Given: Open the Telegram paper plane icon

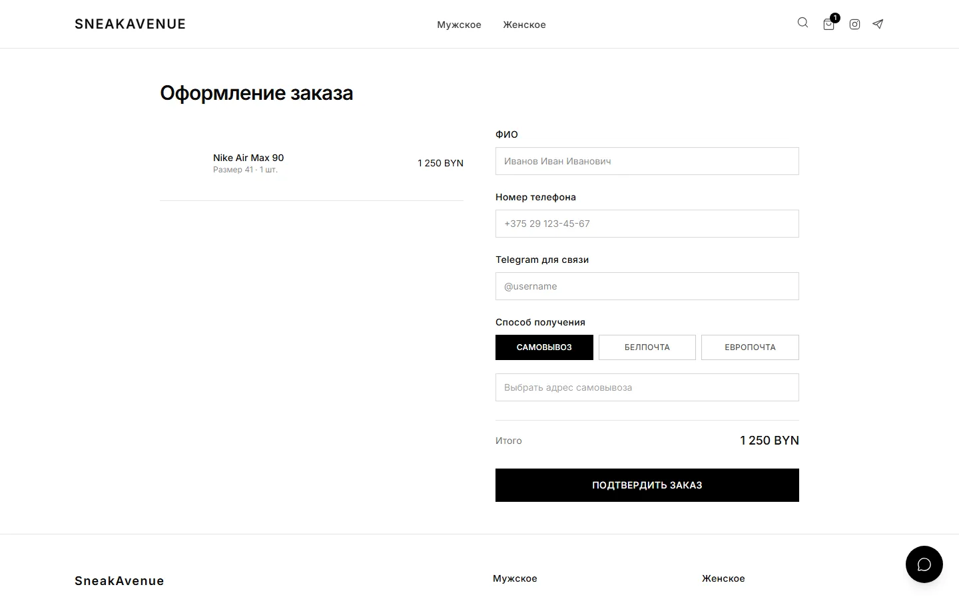Looking at the screenshot, I should (x=878, y=24).
